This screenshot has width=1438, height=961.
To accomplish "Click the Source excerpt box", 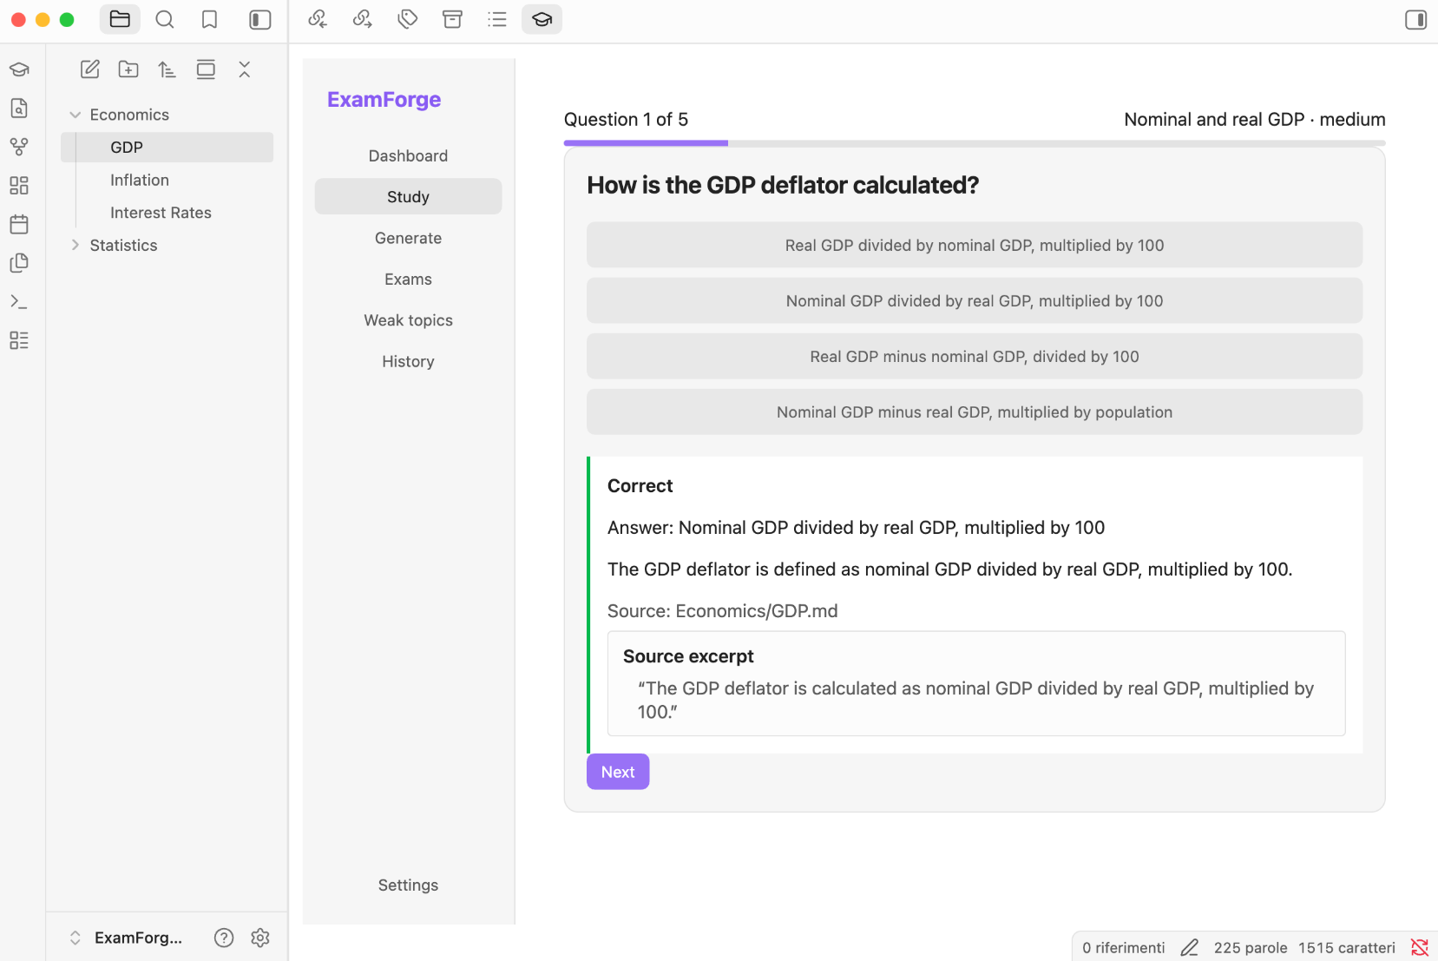I will [976, 684].
